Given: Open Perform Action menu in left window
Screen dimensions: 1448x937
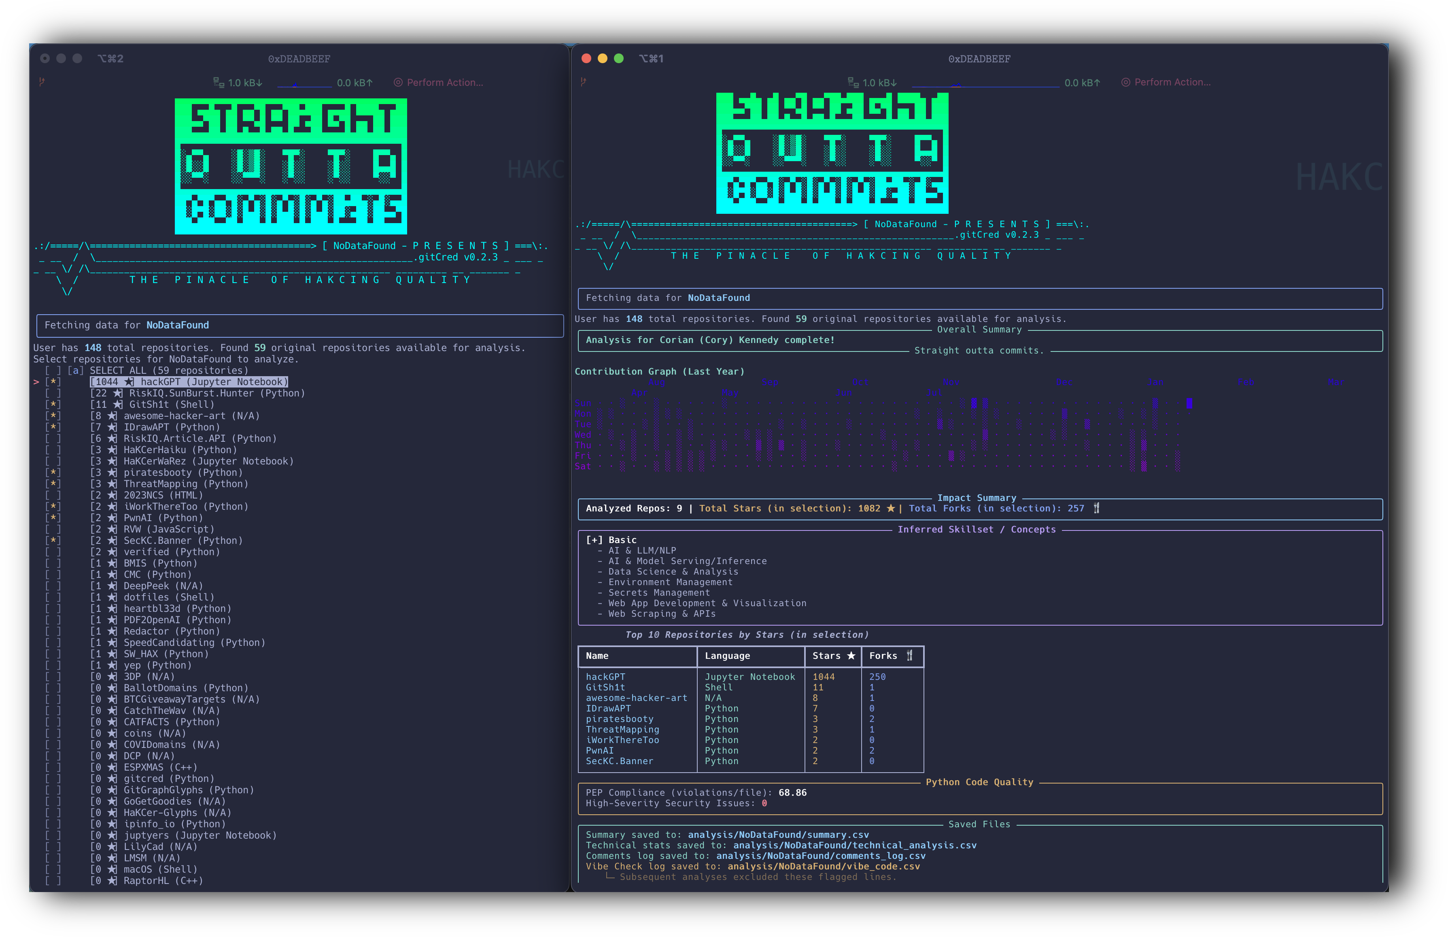Looking at the screenshot, I should tap(444, 83).
